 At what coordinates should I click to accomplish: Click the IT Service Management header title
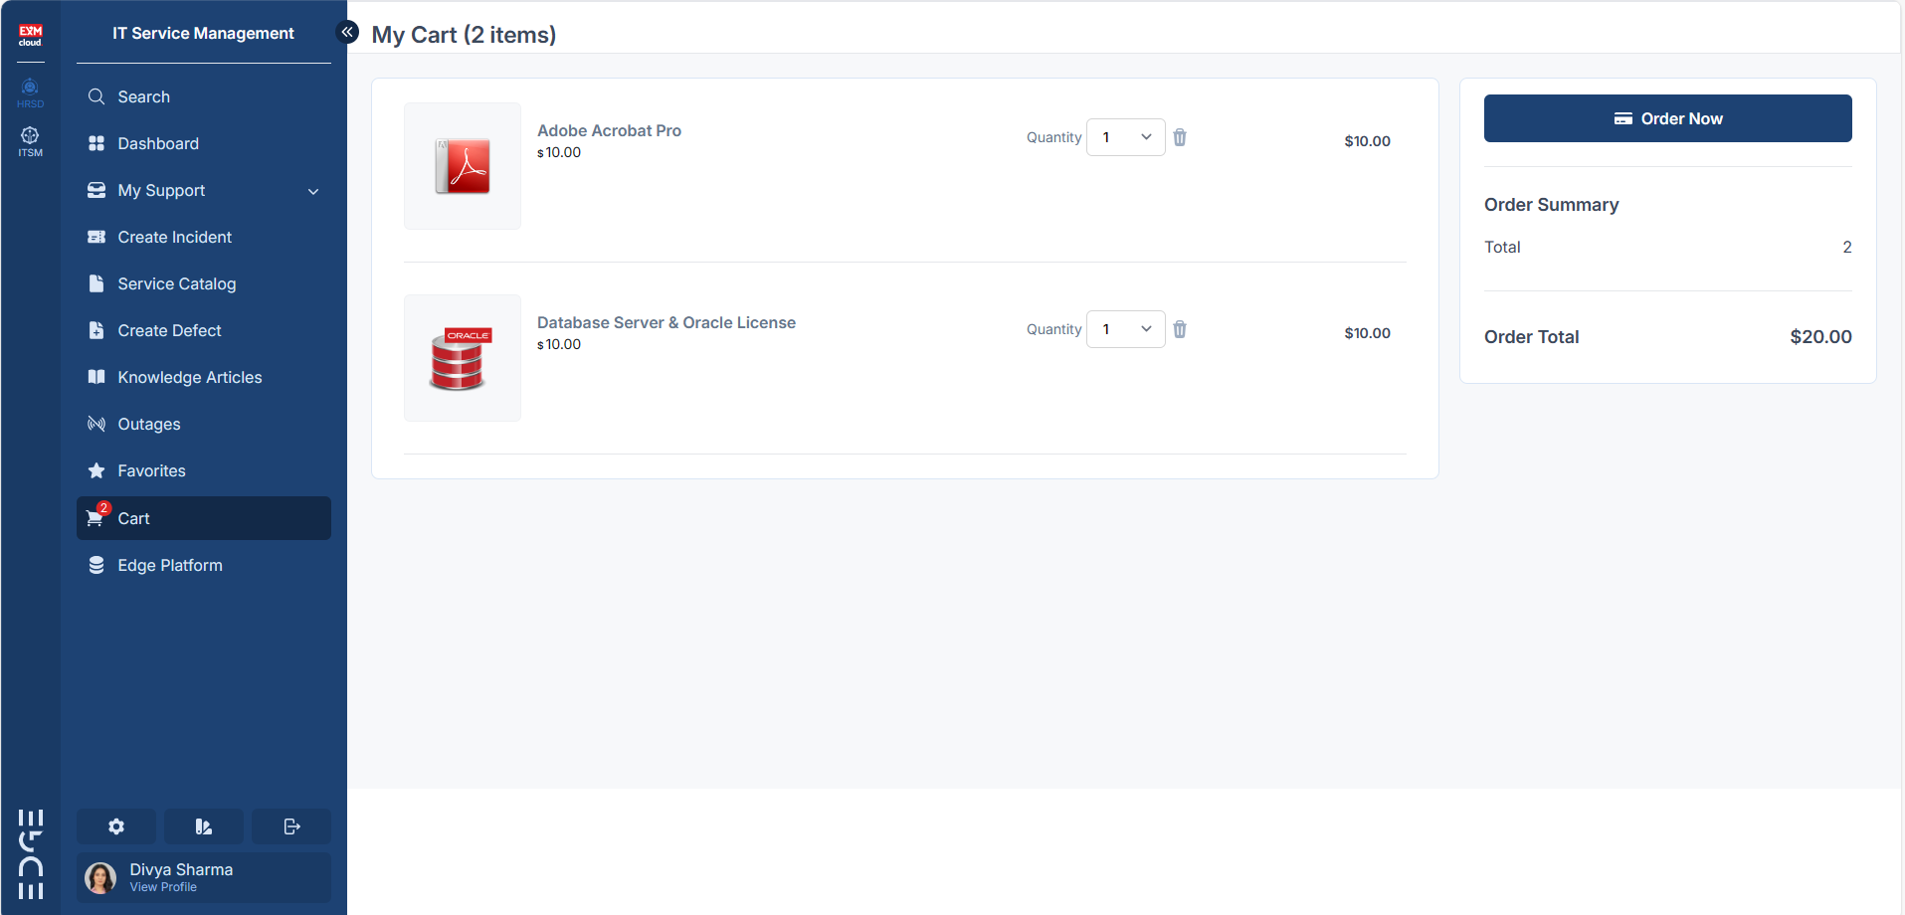pos(203,33)
